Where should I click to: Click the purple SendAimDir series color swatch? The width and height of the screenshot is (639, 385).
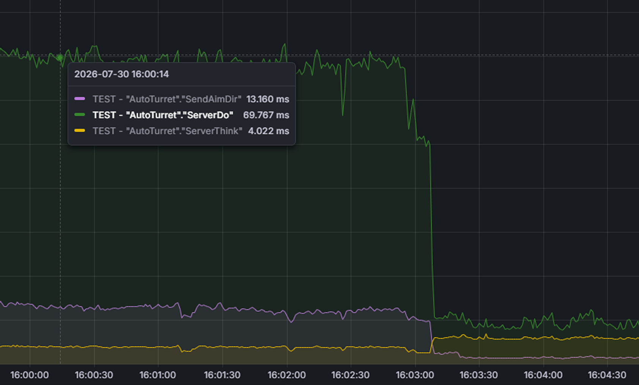click(80, 99)
